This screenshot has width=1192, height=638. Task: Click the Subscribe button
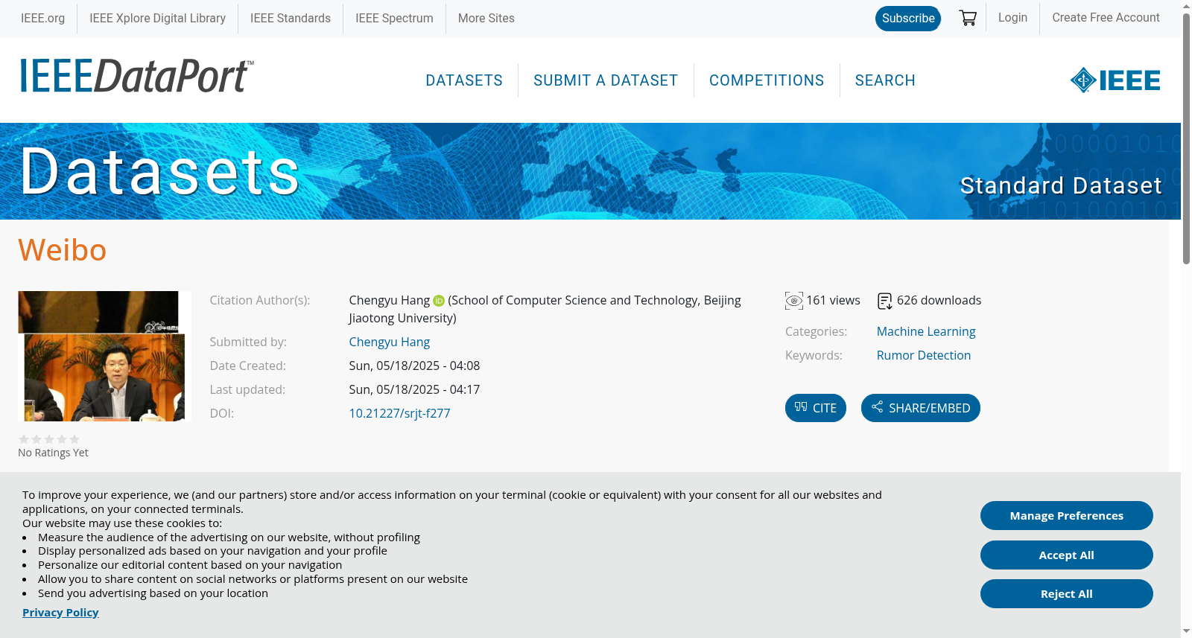(908, 19)
